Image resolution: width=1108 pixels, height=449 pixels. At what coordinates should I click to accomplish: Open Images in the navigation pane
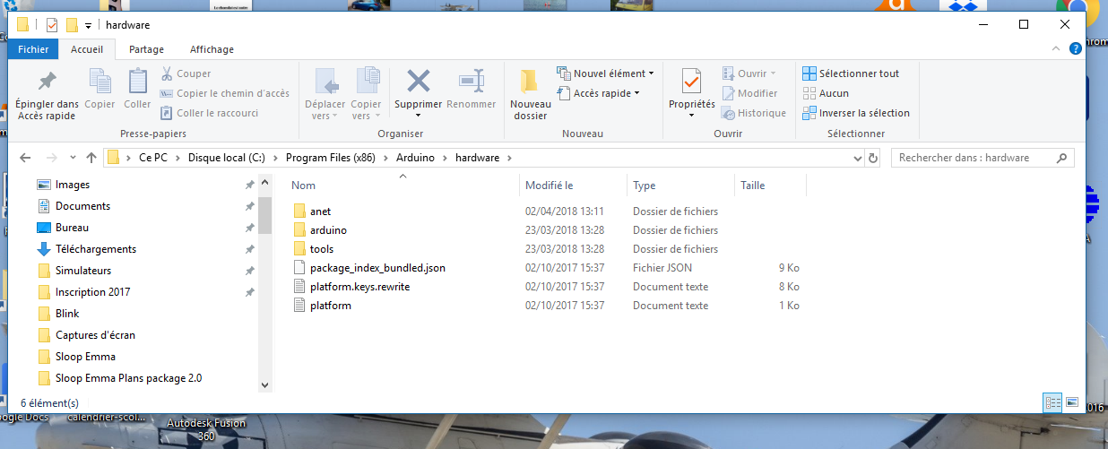tap(73, 185)
